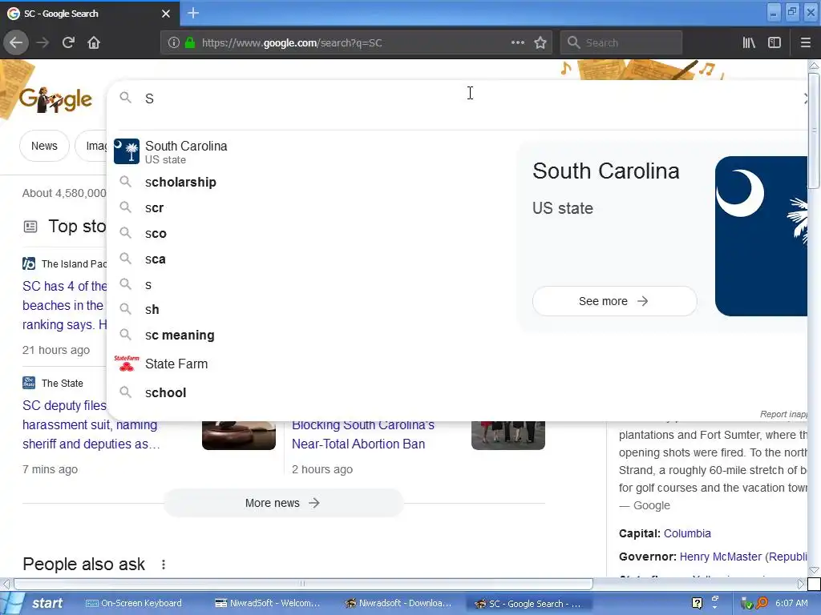Screen dimensions: 821x615
Task: Click the vertical scrollbar down arrow
Action: click(x=814, y=570)
